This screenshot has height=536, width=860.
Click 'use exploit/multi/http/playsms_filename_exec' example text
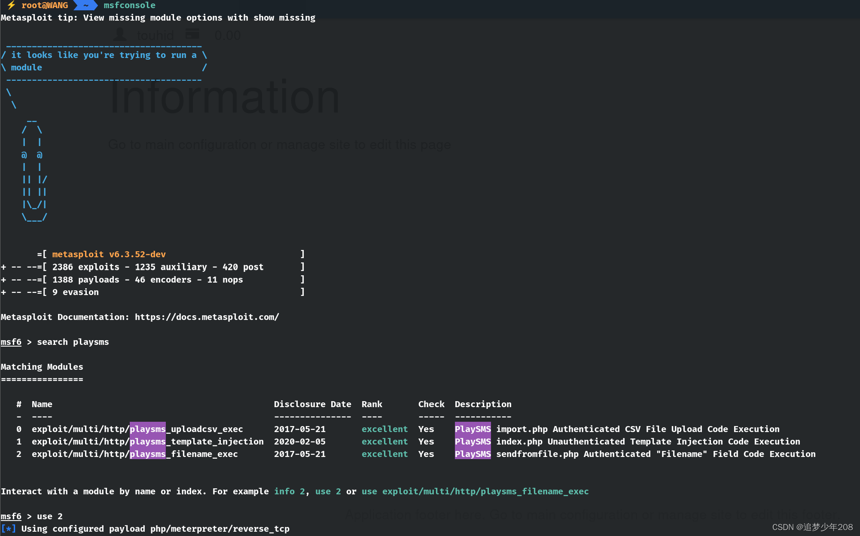pos(475,491)
